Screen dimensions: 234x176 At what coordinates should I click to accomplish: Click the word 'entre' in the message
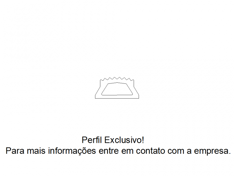109,151
